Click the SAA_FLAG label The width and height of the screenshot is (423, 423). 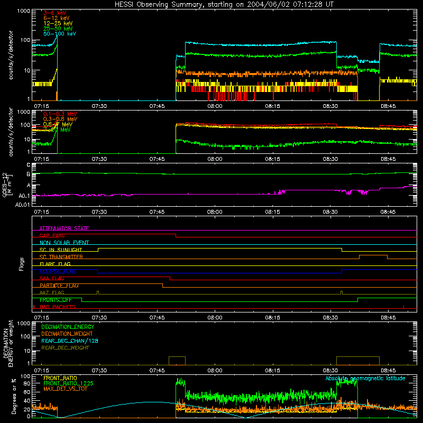click(x=52, y=279)
